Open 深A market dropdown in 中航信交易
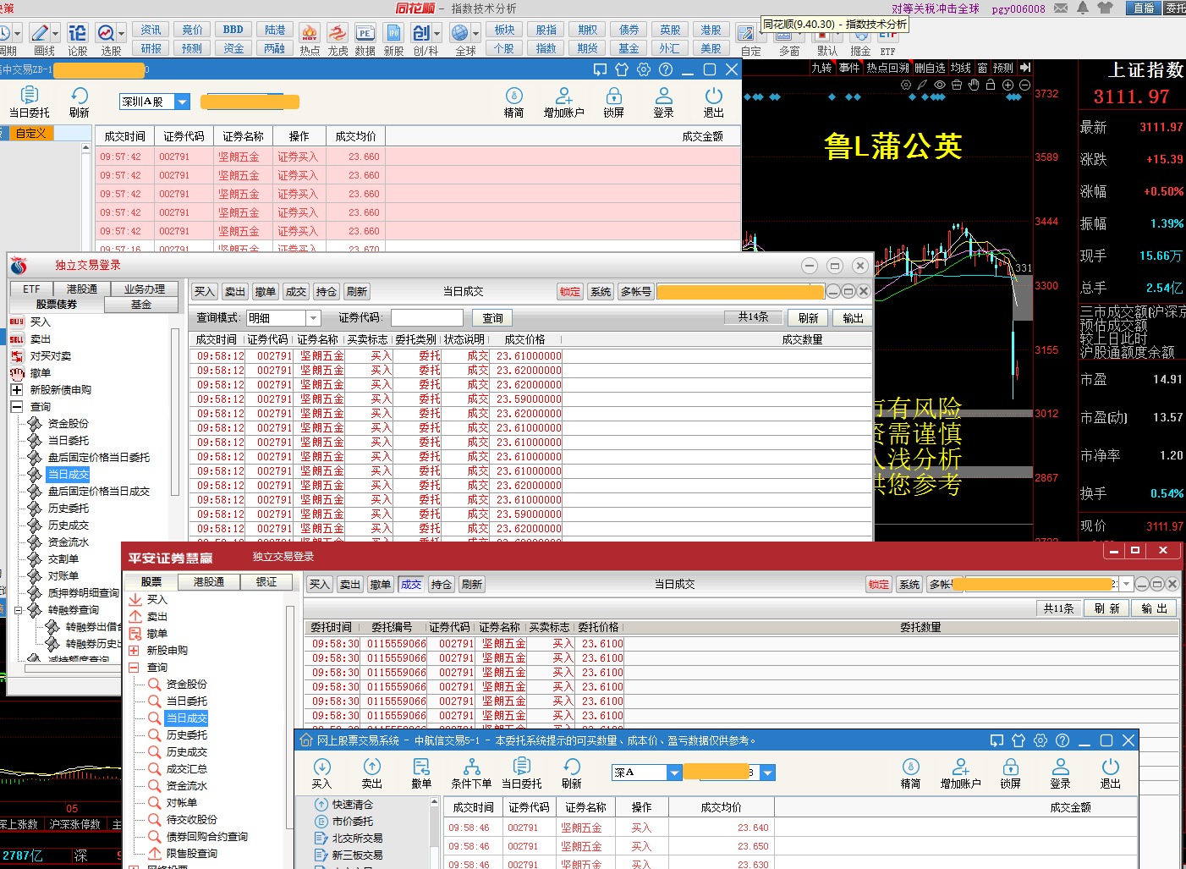Image resolution: width=1186 pixels, height=869 pixels. [x=674, y=773]
